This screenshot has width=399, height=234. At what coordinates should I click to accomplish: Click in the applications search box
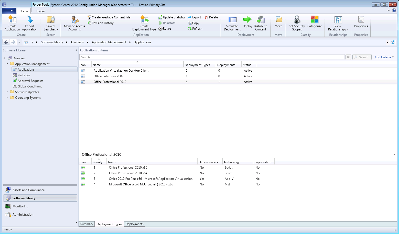click(x=212, y=57)
